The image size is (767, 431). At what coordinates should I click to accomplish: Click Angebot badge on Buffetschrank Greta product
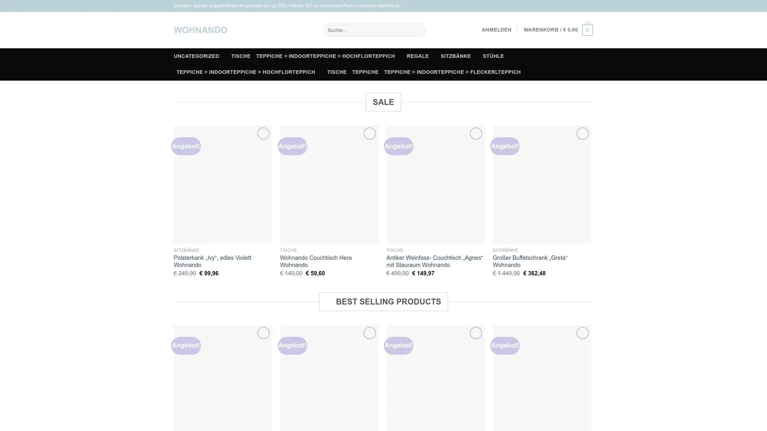point(505,146)
